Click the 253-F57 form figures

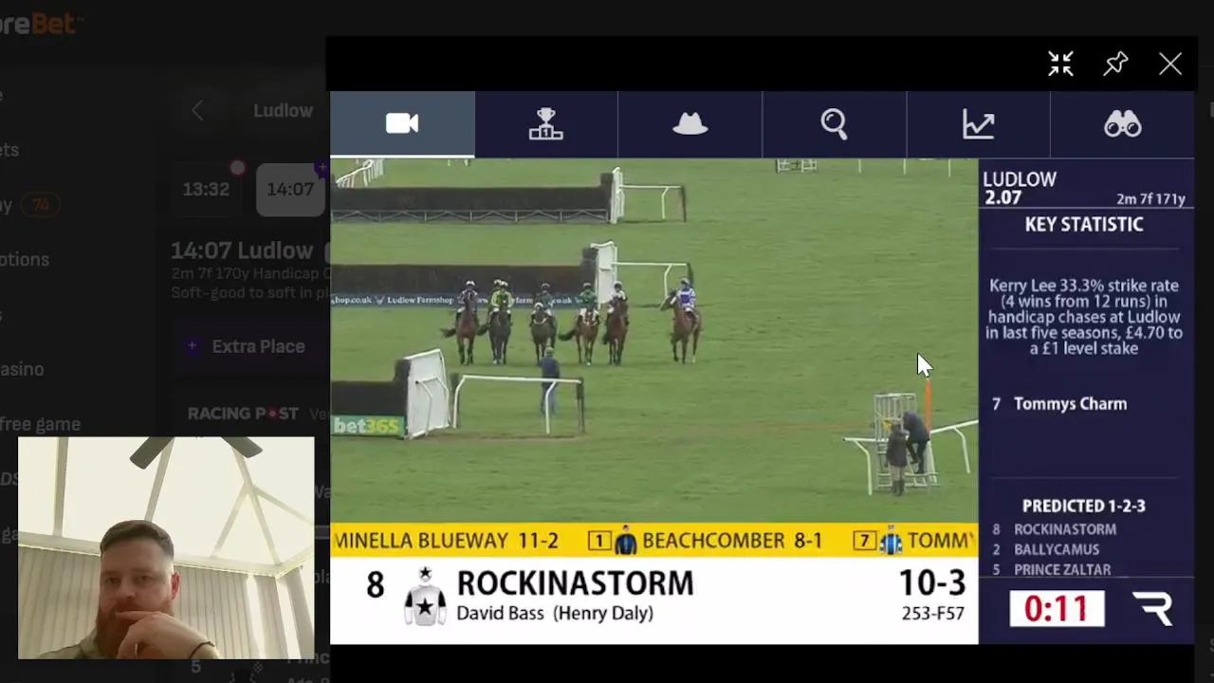(x=932, y=613)
